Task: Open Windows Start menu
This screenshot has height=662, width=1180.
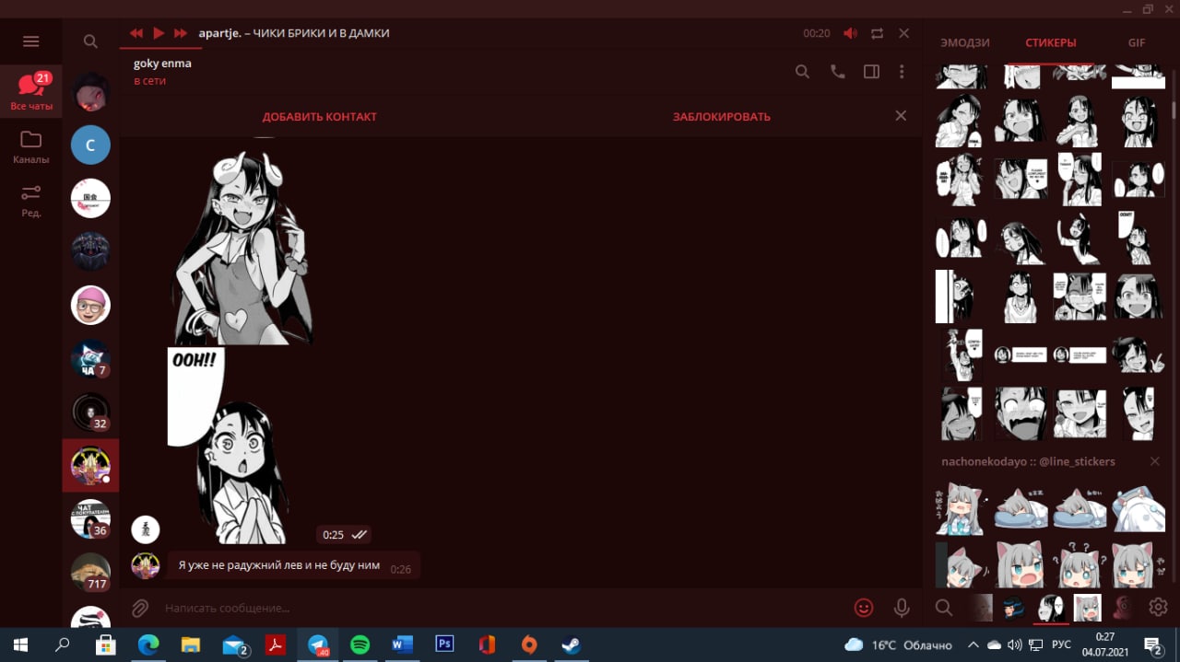Action: (20, 645)
